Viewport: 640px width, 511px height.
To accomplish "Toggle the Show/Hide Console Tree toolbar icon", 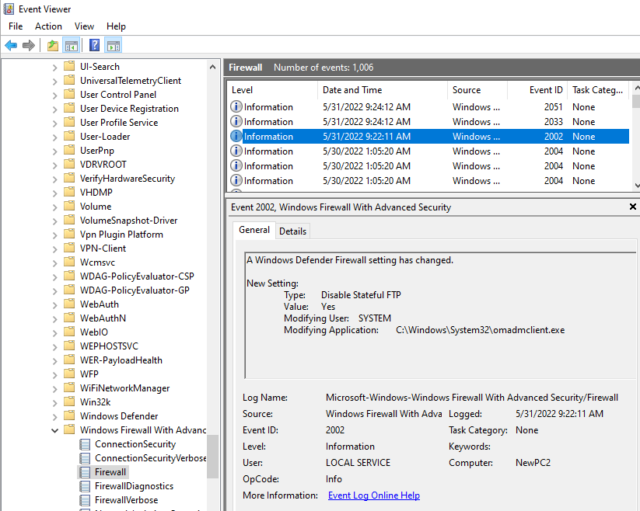I will coord(71,44).
